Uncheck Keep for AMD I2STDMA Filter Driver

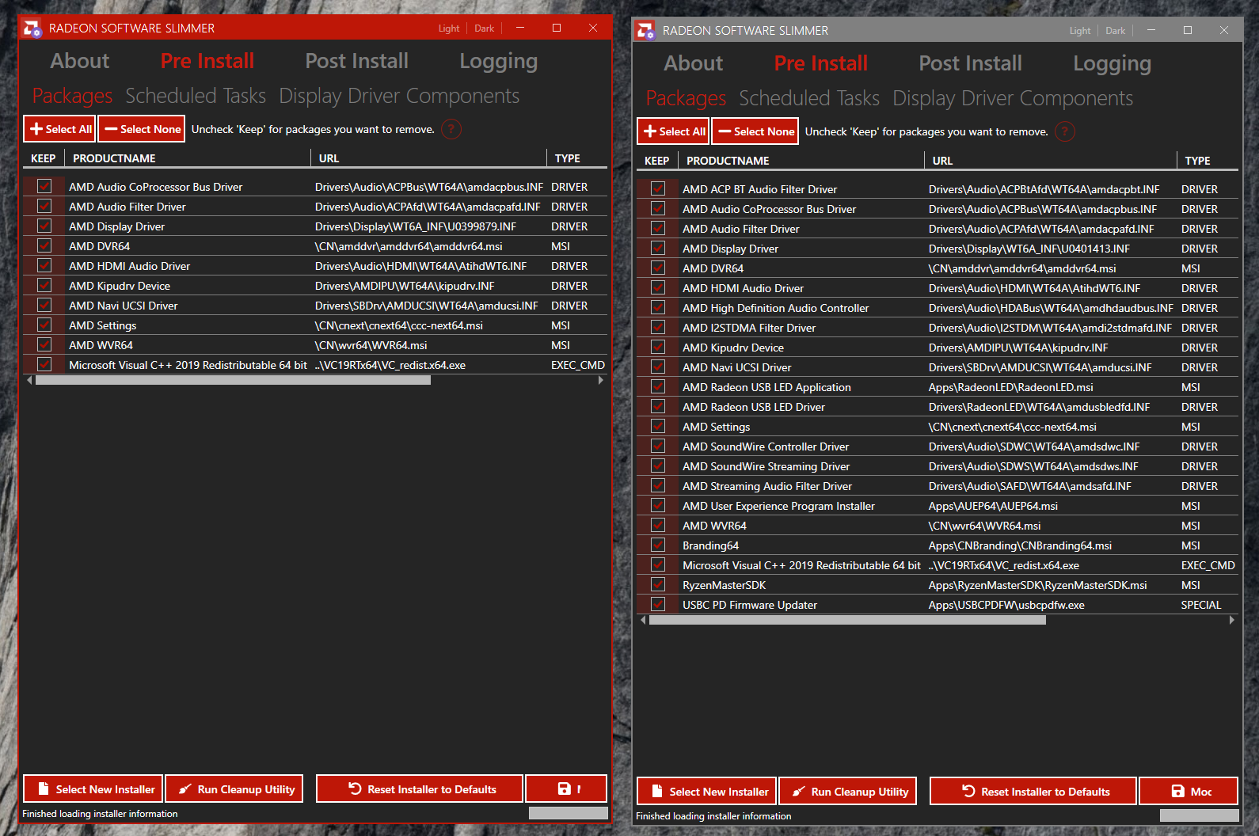pyautogui.click(x=658, y=327)
